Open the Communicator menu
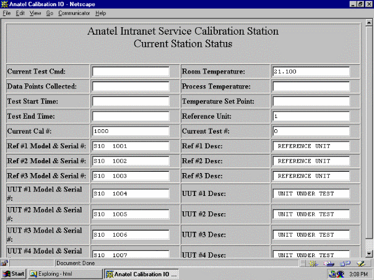The width and height of the screenshot is (374, 280). pyautogui.click(x=74, y=13)
